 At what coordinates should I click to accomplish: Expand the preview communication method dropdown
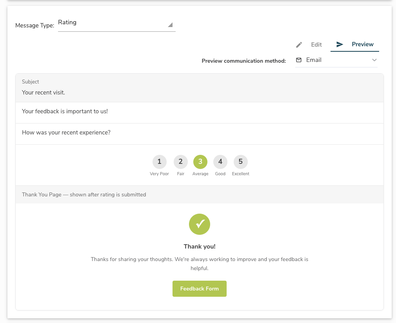[336, 60]
